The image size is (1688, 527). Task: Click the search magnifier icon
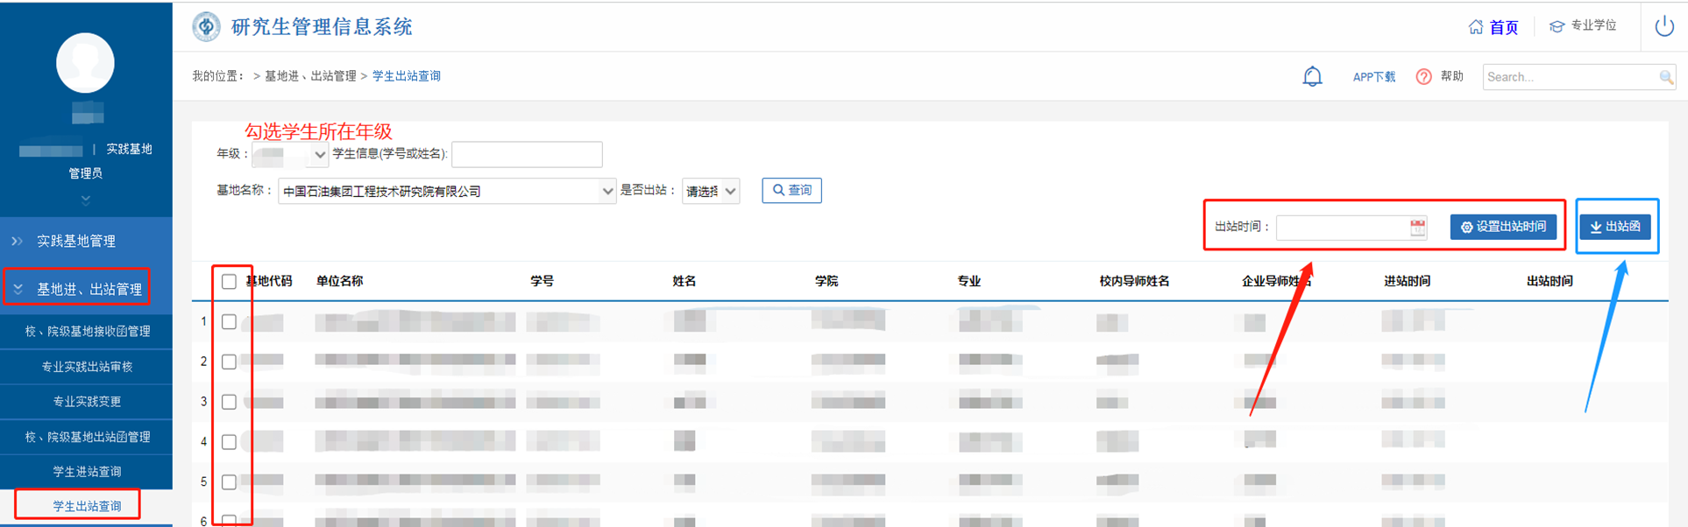[1665, 77]
